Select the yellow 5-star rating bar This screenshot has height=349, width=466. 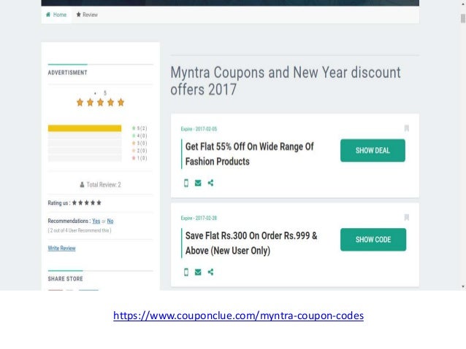(x=85, y=128)
